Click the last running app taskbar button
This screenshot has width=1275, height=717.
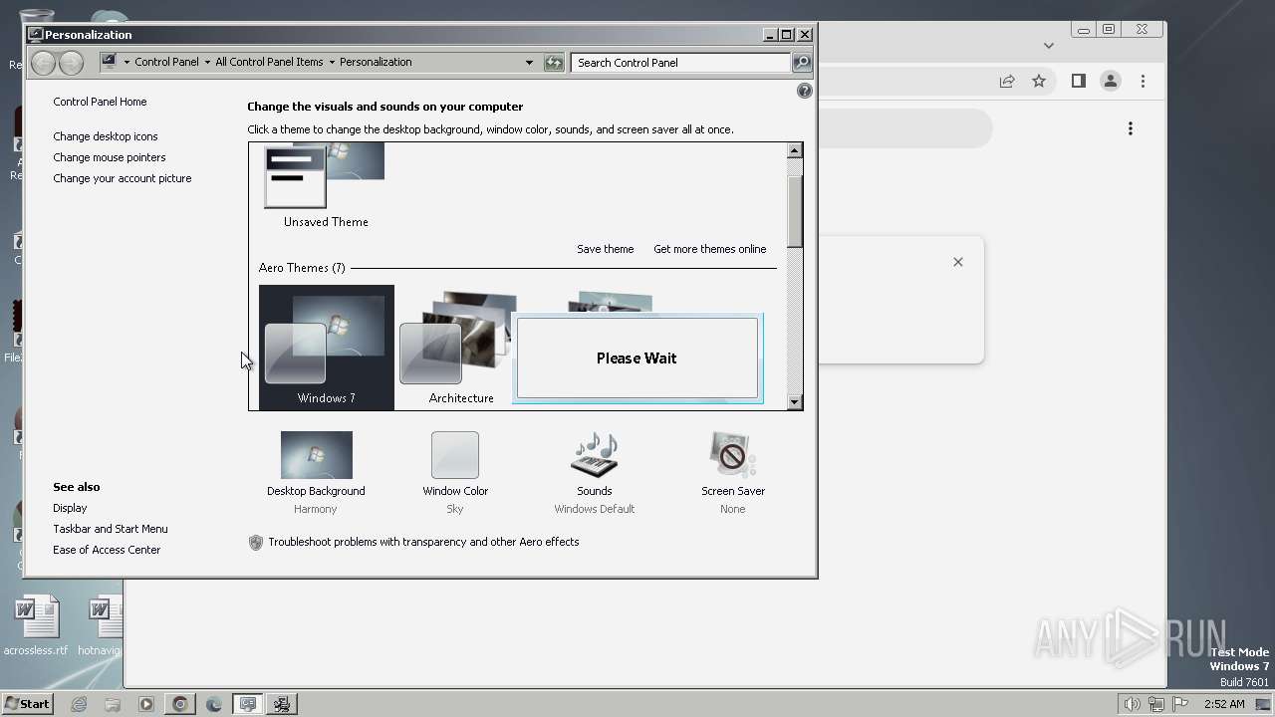coord(282,704)
